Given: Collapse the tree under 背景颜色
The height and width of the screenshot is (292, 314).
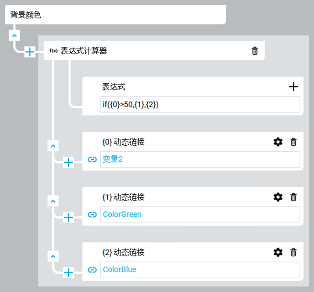Looking at the screenshot, I should point(14,36).
